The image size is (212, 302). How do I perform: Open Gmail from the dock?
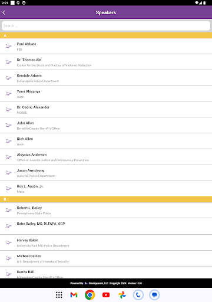click(74, 295)
